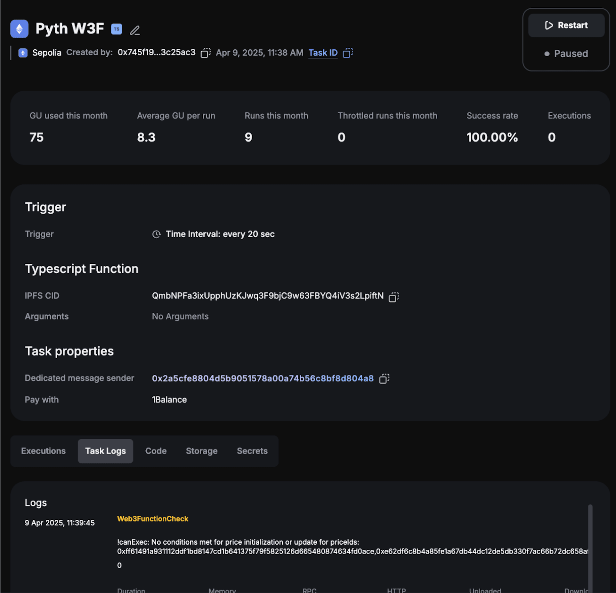Click the Paused status indicator

pos(566,53)
